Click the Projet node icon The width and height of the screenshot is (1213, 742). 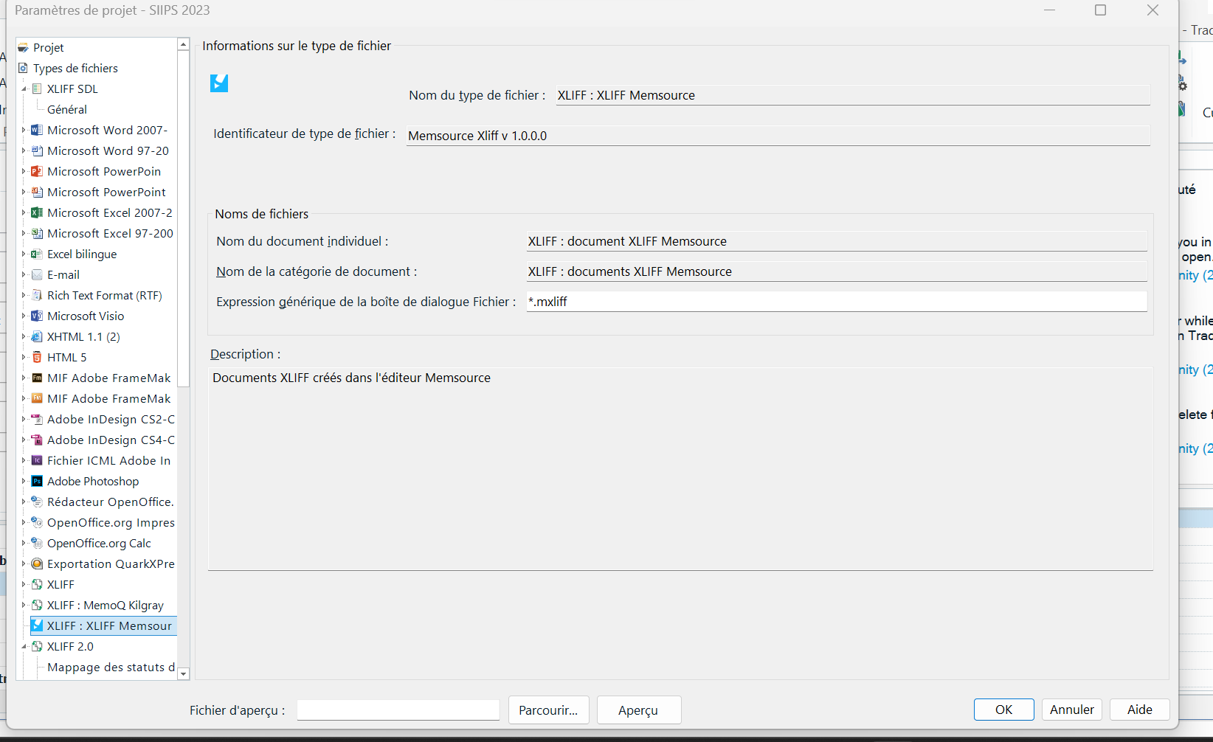pos(23,47)
